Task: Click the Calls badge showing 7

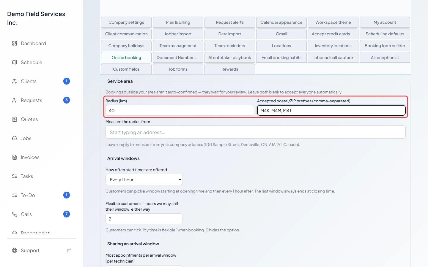Action: (x=67, y=214)
